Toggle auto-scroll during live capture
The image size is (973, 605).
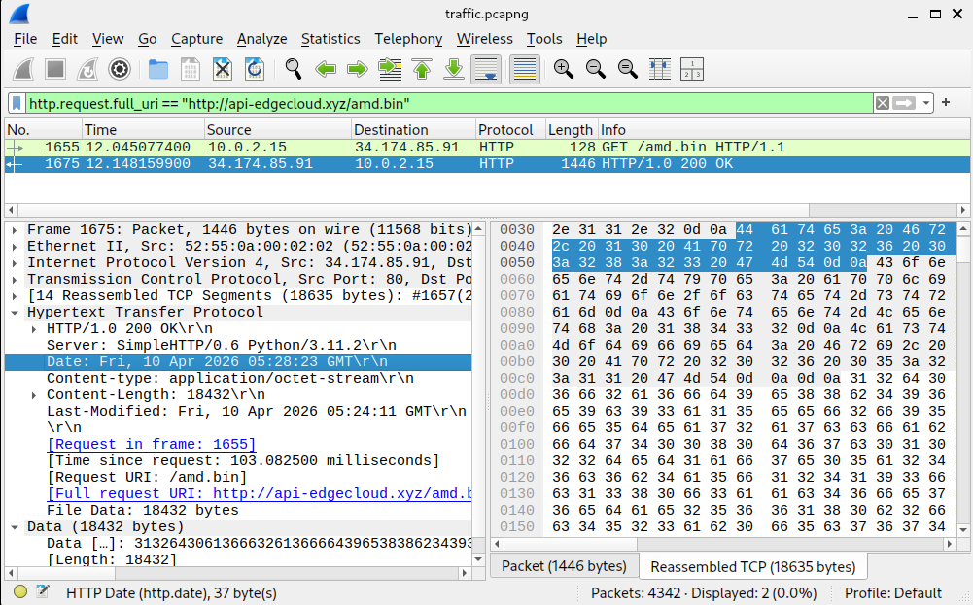(485, 69)
